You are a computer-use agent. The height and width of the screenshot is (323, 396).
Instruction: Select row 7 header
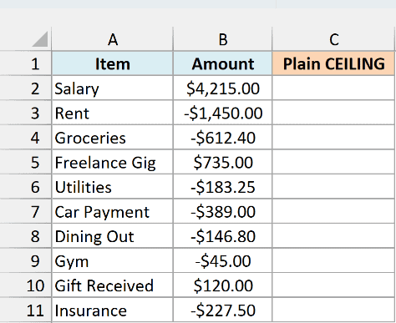[26, 211]
